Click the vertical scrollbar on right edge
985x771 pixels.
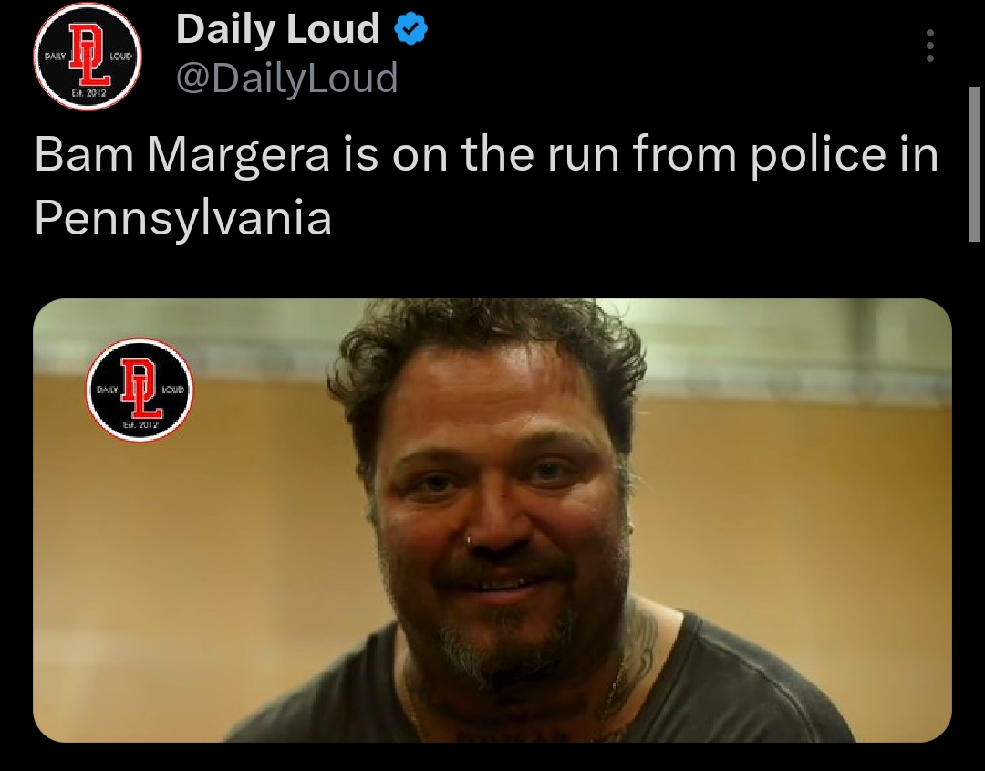(x=974, y=164)
